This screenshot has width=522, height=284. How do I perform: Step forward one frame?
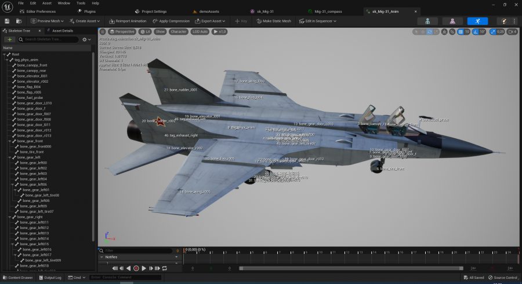pos(151,268)
